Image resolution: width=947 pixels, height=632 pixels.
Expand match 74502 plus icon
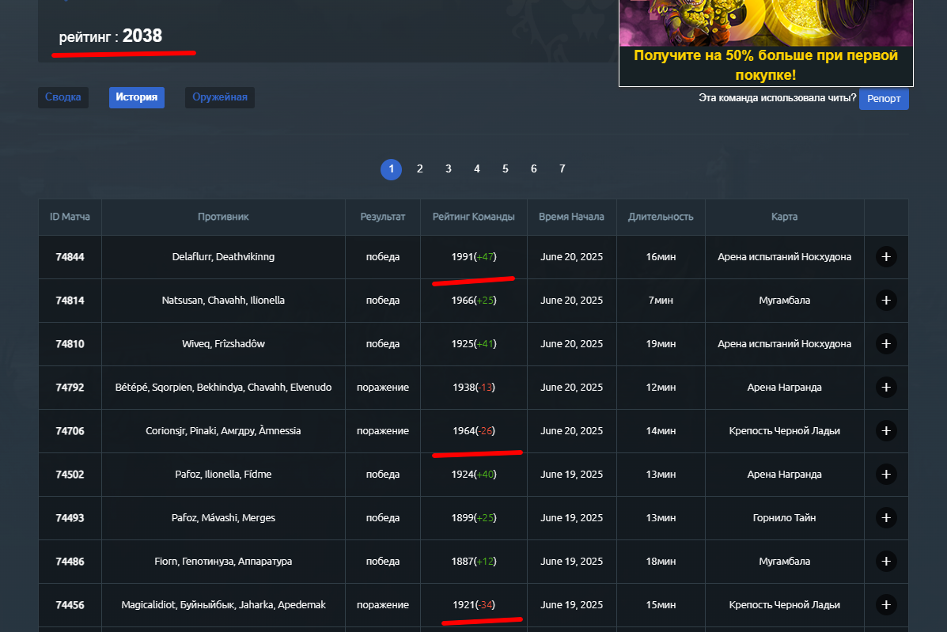(x=886, y=474)
